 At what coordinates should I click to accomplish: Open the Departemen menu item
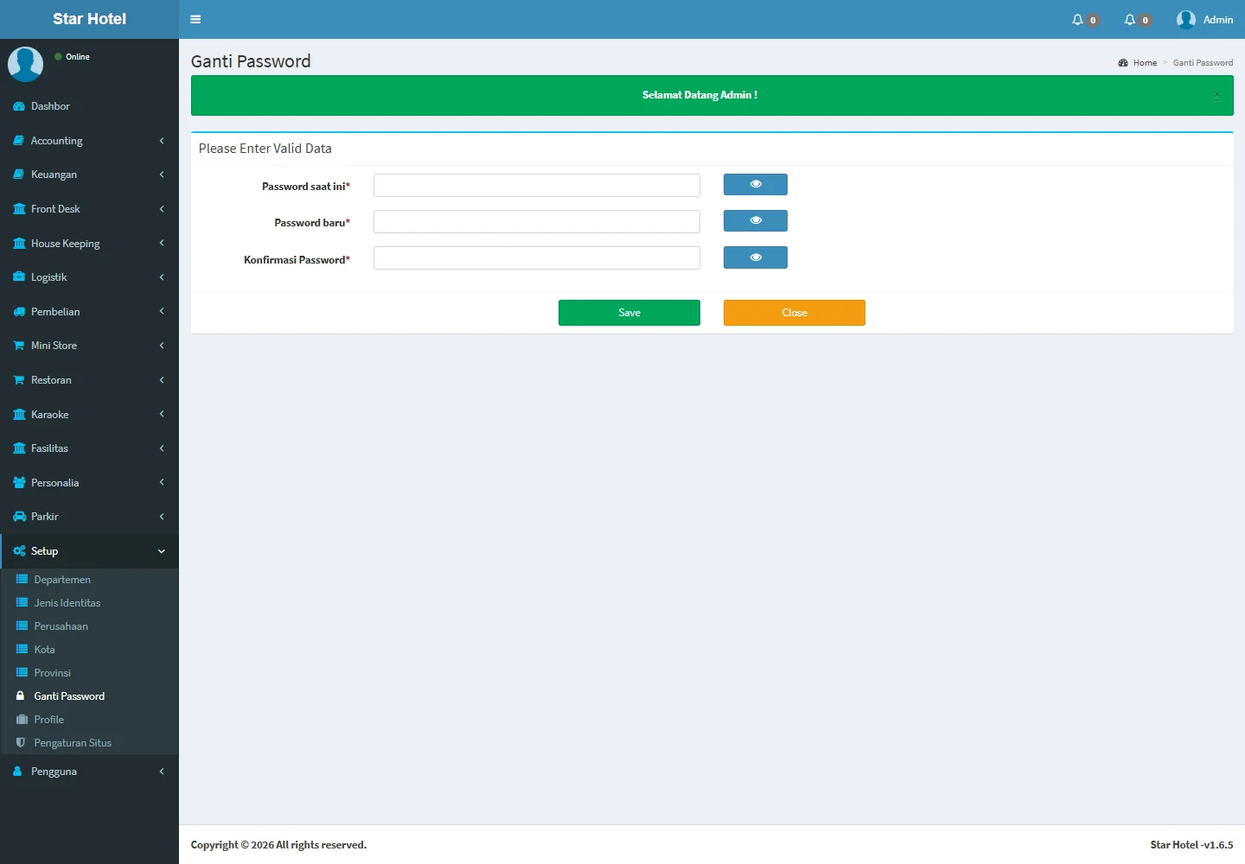click(x=62, y=580)
